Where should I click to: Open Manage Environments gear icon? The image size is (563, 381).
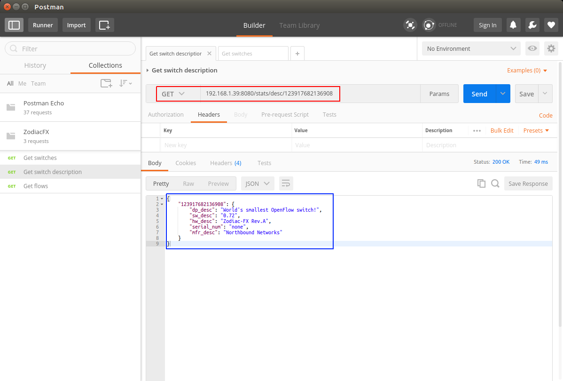pyautogui.click(x=551, y=48)
